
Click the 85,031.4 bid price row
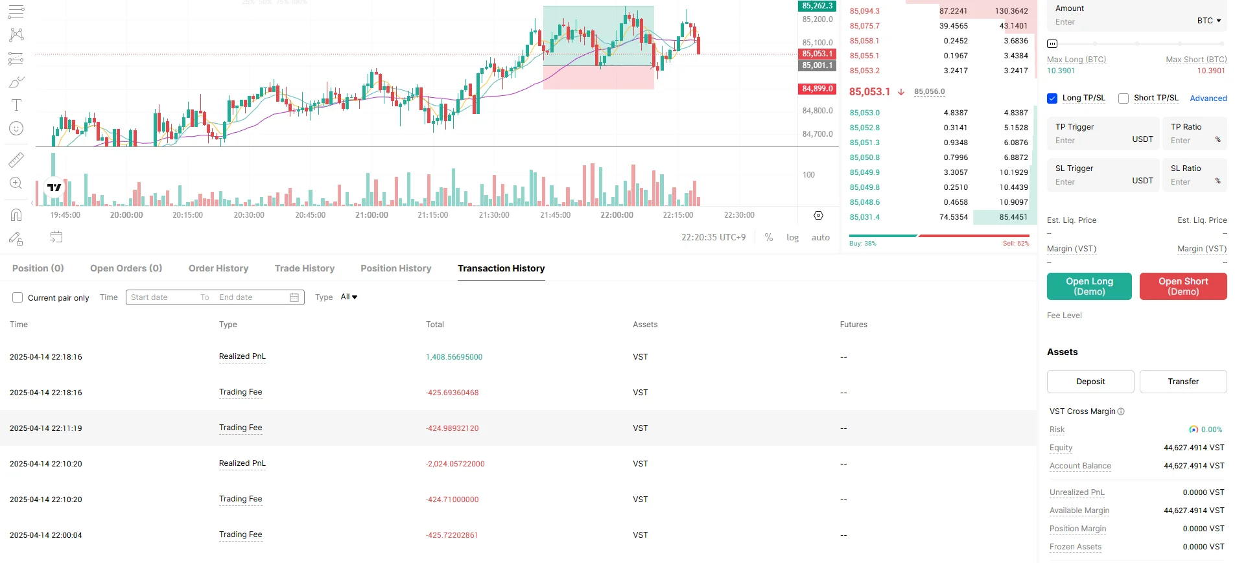[939, 217]
